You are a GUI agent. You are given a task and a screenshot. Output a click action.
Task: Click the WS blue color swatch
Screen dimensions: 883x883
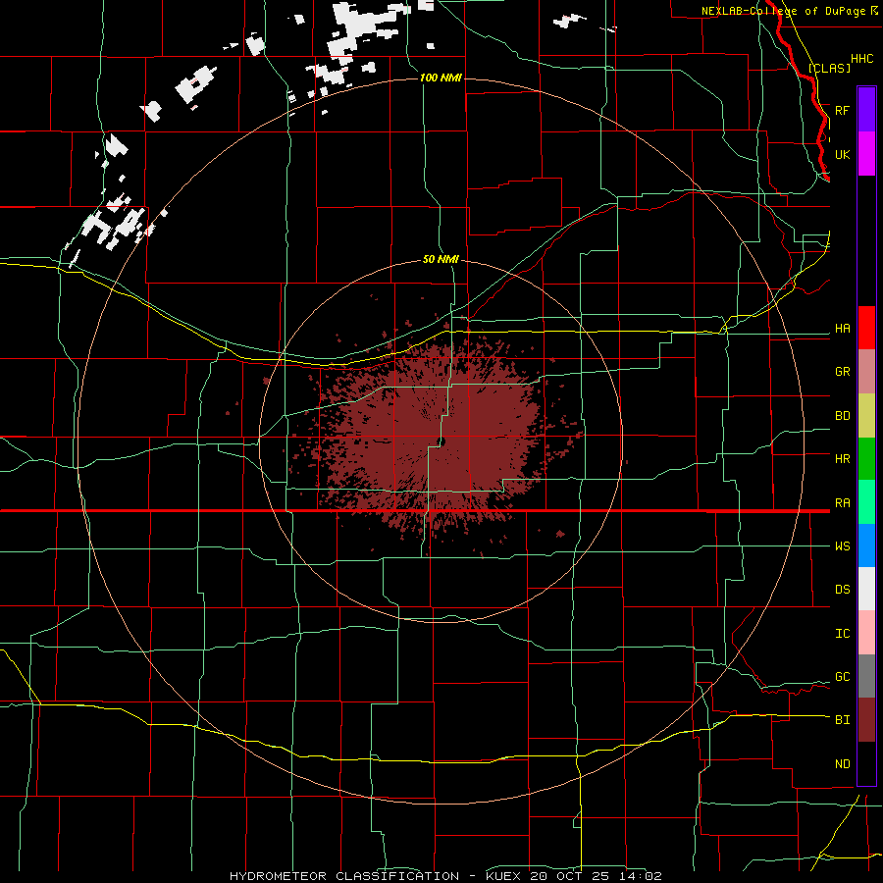[866, 545]
